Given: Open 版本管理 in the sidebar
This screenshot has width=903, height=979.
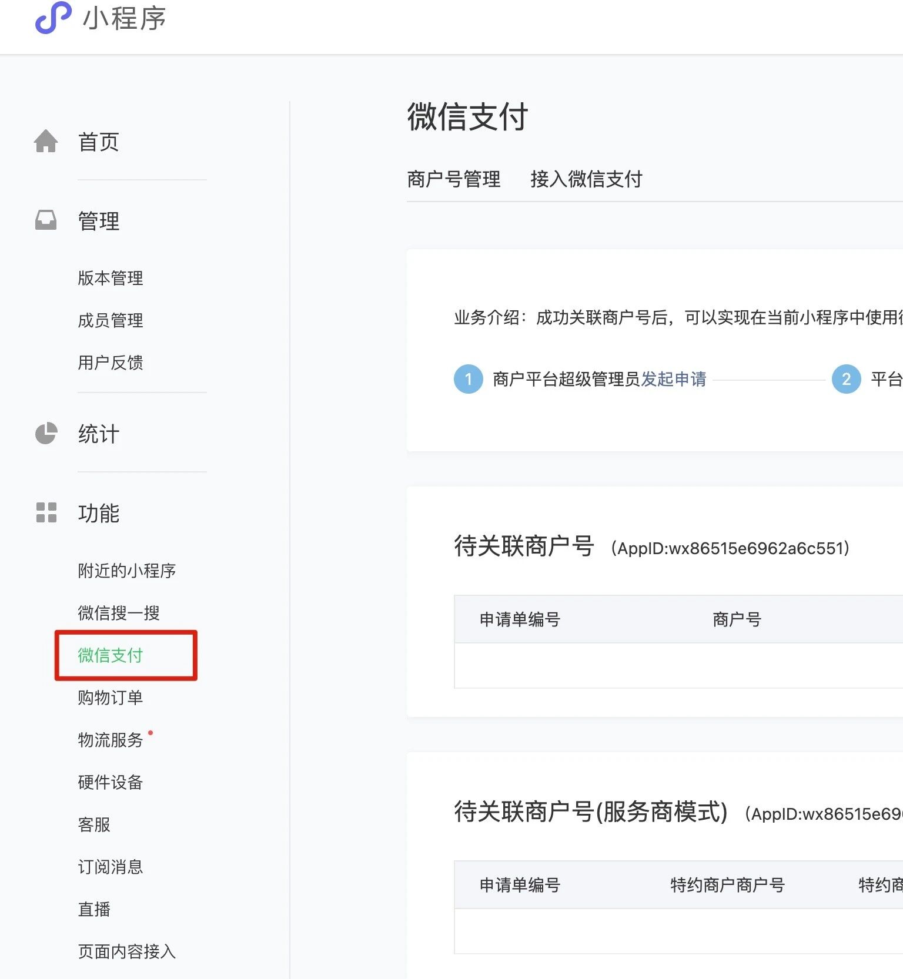Looking at the screenshot, I should [111, 278].
